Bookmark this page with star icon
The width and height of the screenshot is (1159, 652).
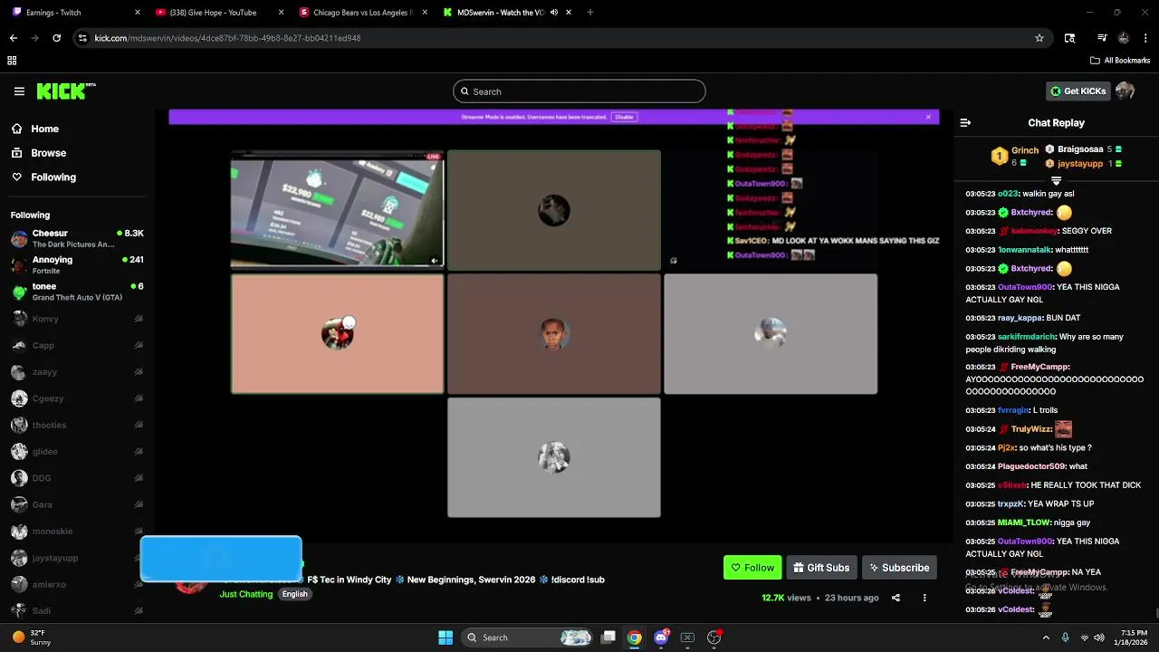[1039, 38]
